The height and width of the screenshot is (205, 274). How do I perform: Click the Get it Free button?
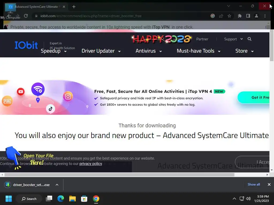pos(254,97)
